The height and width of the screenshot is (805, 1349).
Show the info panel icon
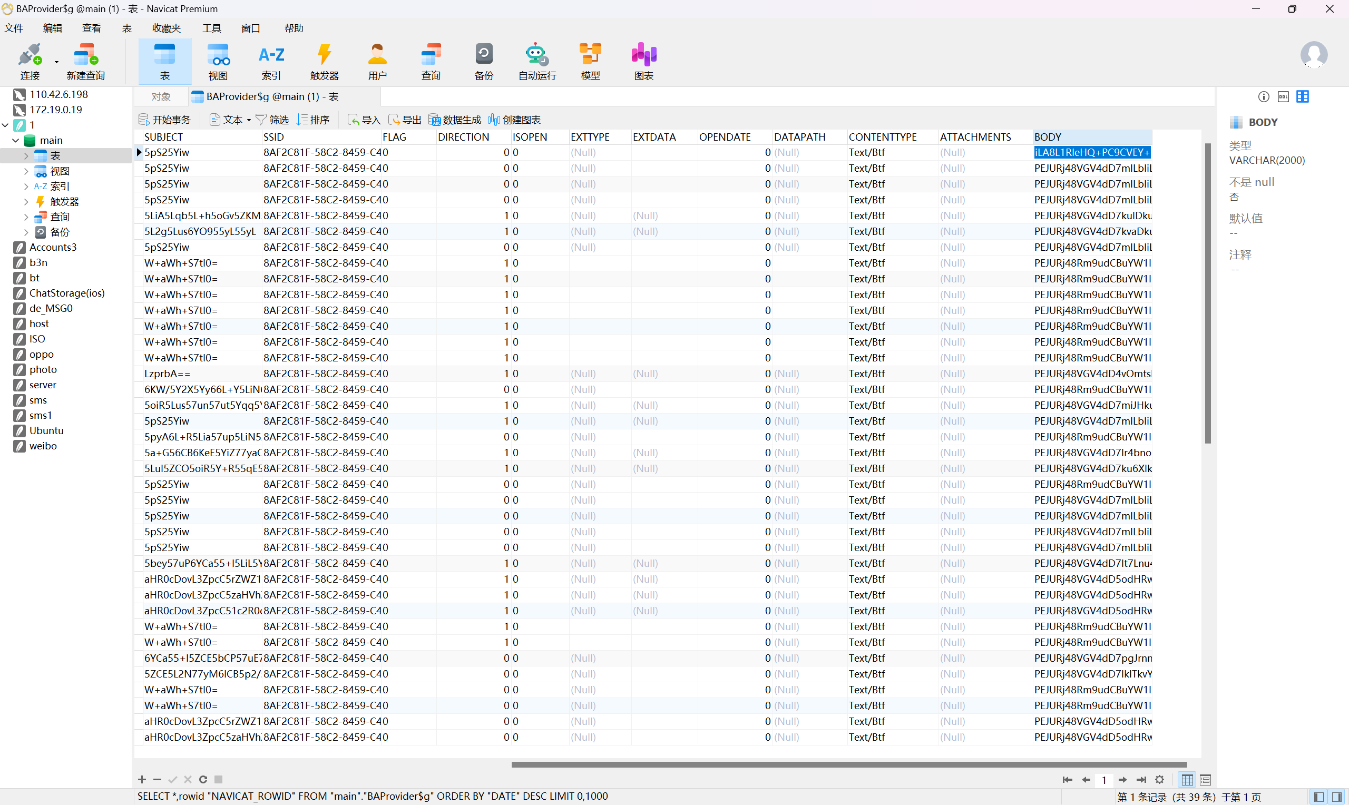point(1264,96)
